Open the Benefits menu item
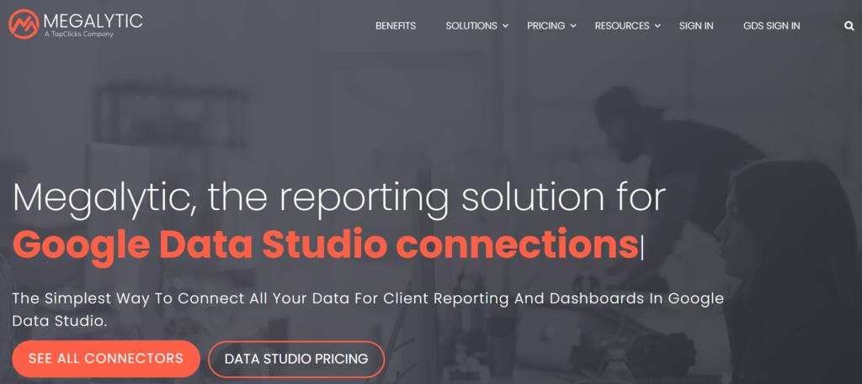 coord(396,26)
